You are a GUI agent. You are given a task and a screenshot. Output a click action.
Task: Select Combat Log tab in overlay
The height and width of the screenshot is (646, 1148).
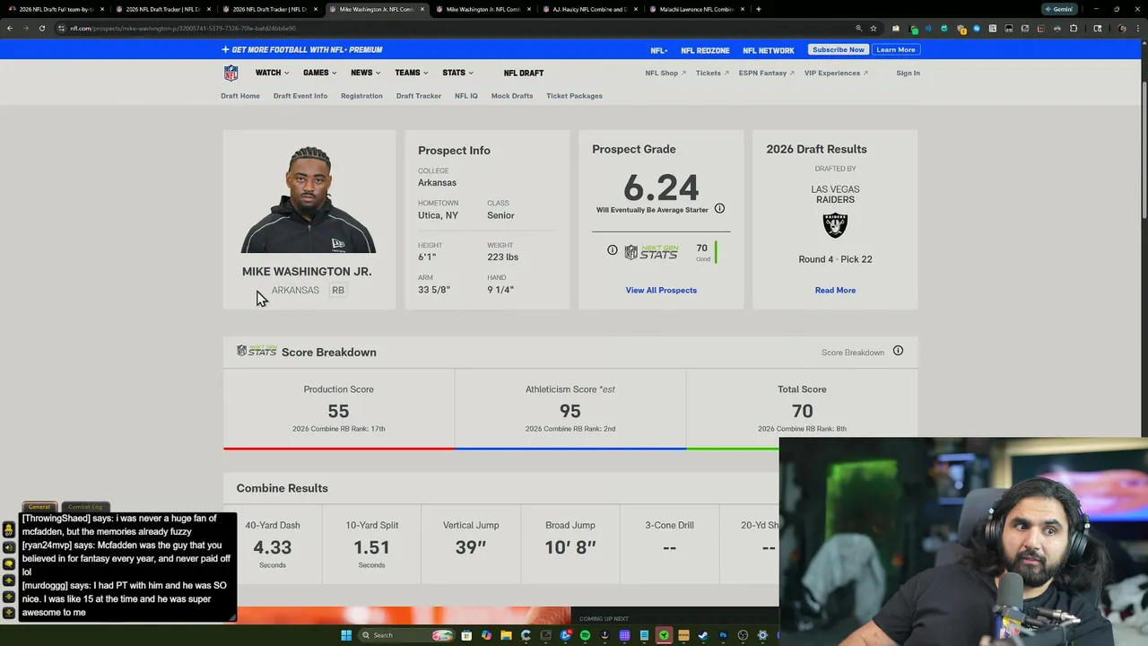(85, 507)
